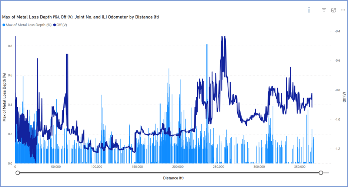Click the middle of the zoom slider track
The image size is (348, 187).
[169, 173]
